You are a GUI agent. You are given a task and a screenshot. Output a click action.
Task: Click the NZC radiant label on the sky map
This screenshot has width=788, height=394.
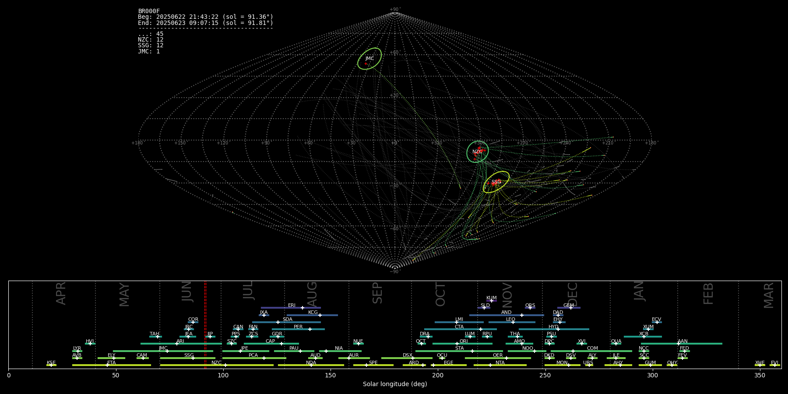[477, 152]
